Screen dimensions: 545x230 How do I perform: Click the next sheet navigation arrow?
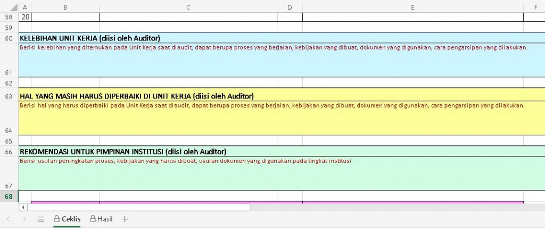tap(24, 219)
